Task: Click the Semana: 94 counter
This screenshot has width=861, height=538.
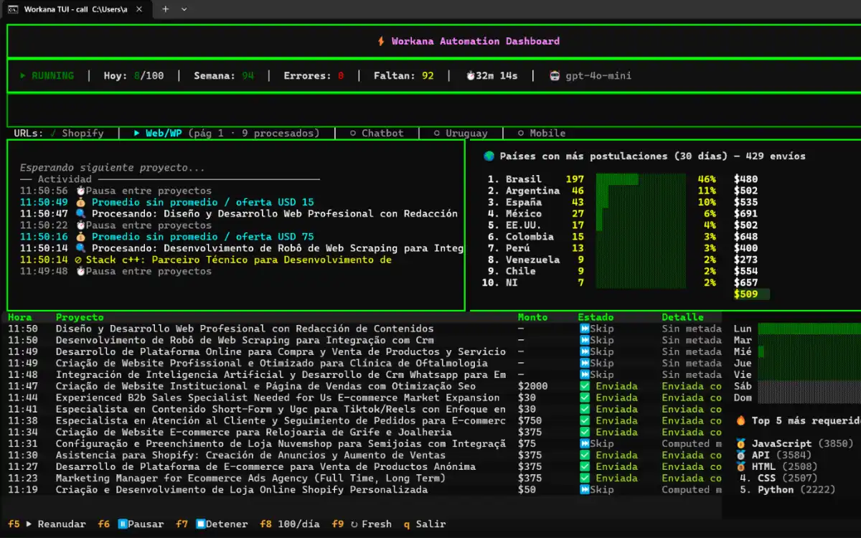Action: (x=224, y=76)
